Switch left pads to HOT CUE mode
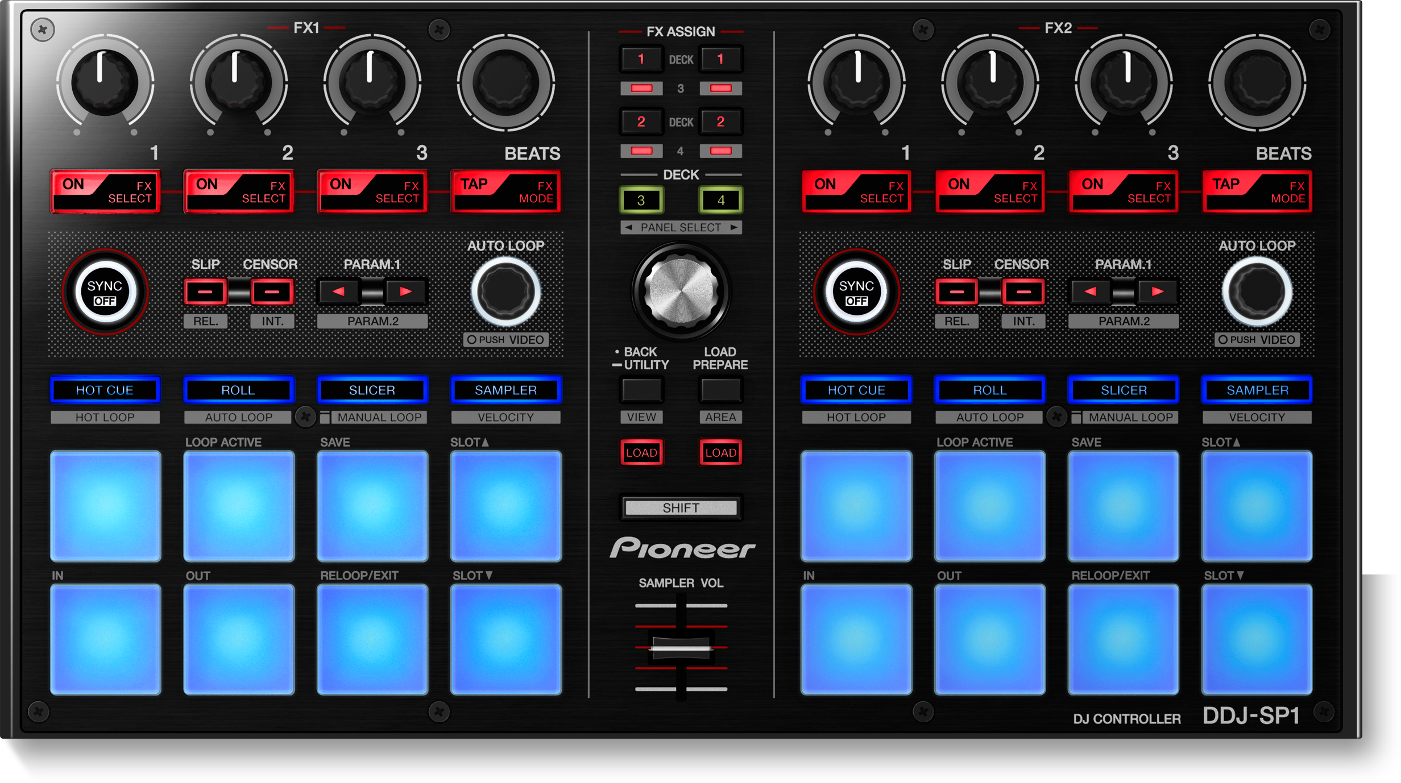This screenshot has width=1401, height=783. pos(105,390)
